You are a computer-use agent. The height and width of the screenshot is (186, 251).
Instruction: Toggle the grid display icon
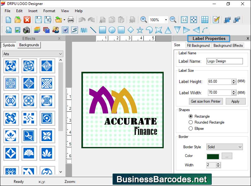pos(205,20)
